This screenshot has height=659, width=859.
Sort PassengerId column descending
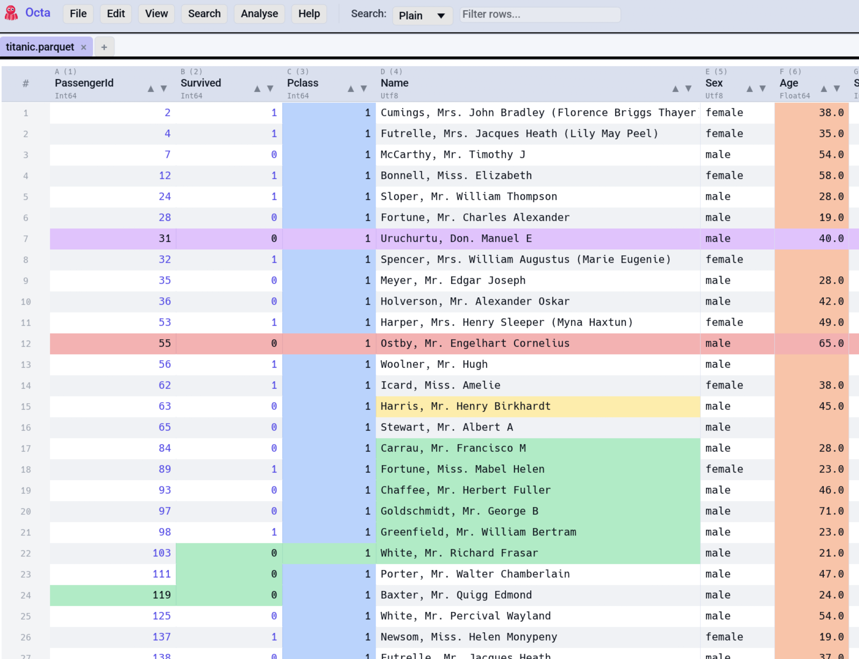click(x=164, y=89)
